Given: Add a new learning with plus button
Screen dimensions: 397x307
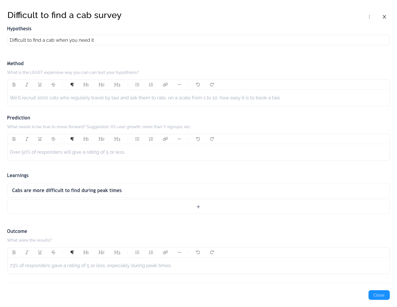Looking at the screenshot, I should click(198, 206).
